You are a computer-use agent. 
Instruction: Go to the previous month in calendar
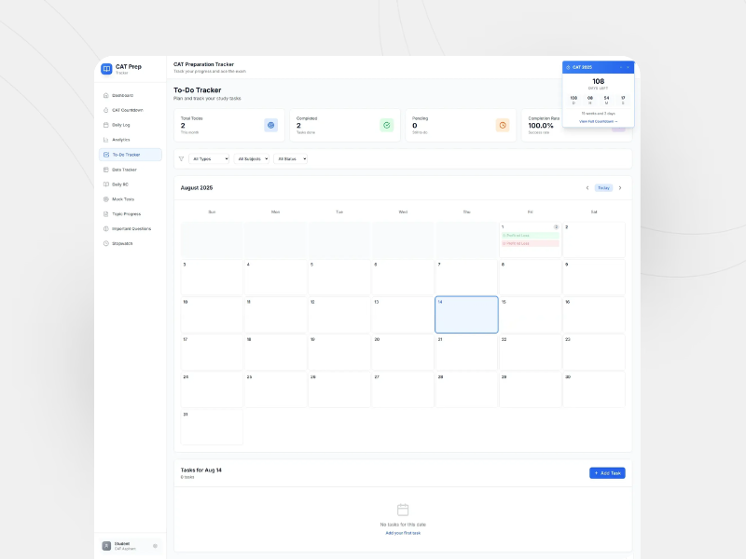click(x=587, y=188)
